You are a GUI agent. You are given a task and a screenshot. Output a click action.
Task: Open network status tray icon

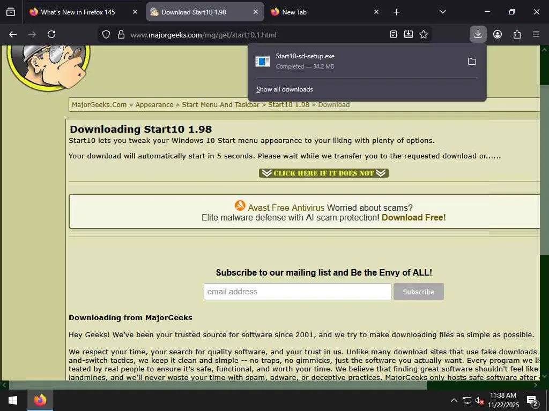click(467, 400)
